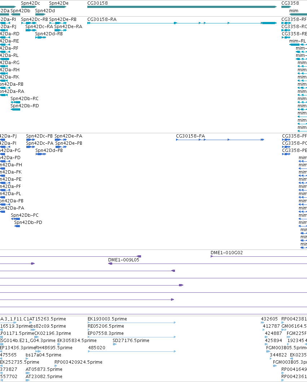Click the RP003420924.5prime EST label
Image resolution: width=307 pixels, height=382 pixels.
click(x=78, y=362)
